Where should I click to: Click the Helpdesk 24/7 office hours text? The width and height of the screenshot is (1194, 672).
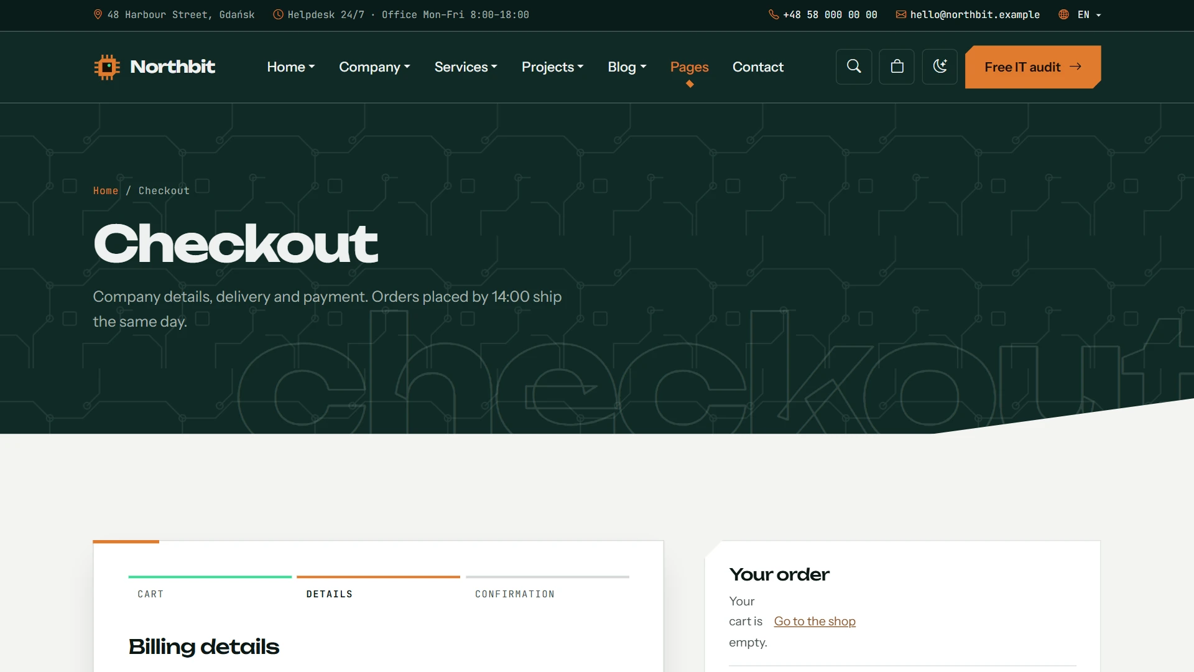pyautogui.click(x=408, y=14)
